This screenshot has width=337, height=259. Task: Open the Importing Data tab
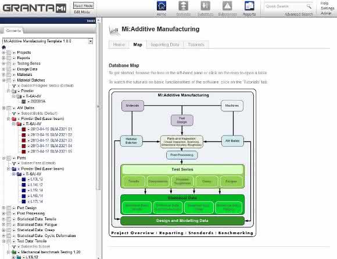(165, 45)
